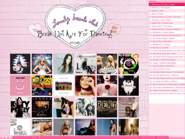185x139 pixels.
Task: Click 'Dancing on My Own // Robyn' now-playing title
Action: click(25, 137)
